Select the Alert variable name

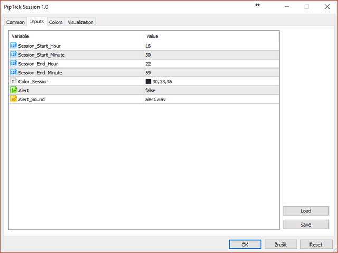pyautogui.click(x=23, y=90)
